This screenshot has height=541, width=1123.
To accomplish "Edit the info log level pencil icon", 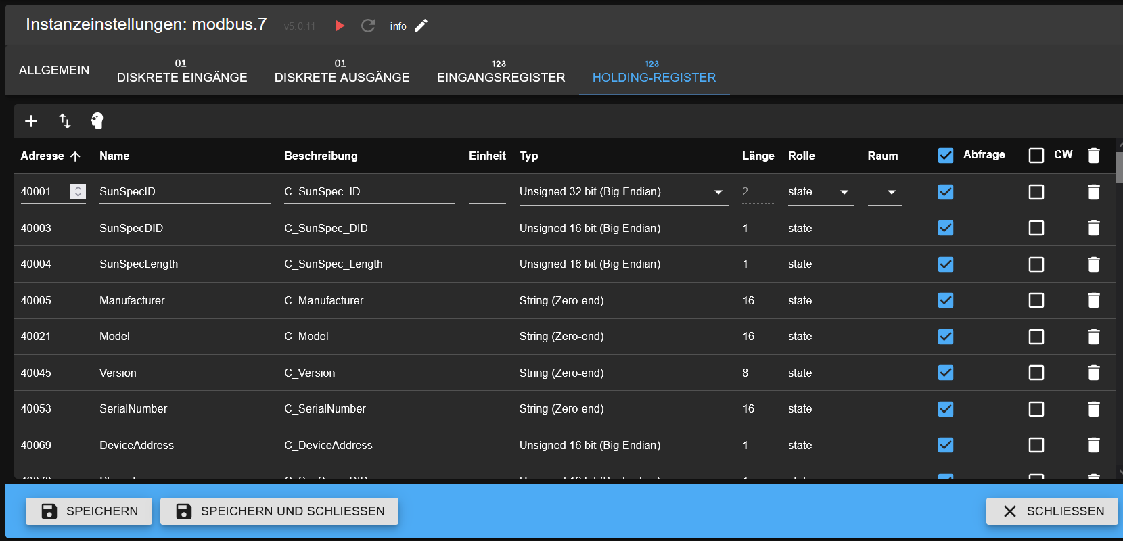I will click(421, 26).
